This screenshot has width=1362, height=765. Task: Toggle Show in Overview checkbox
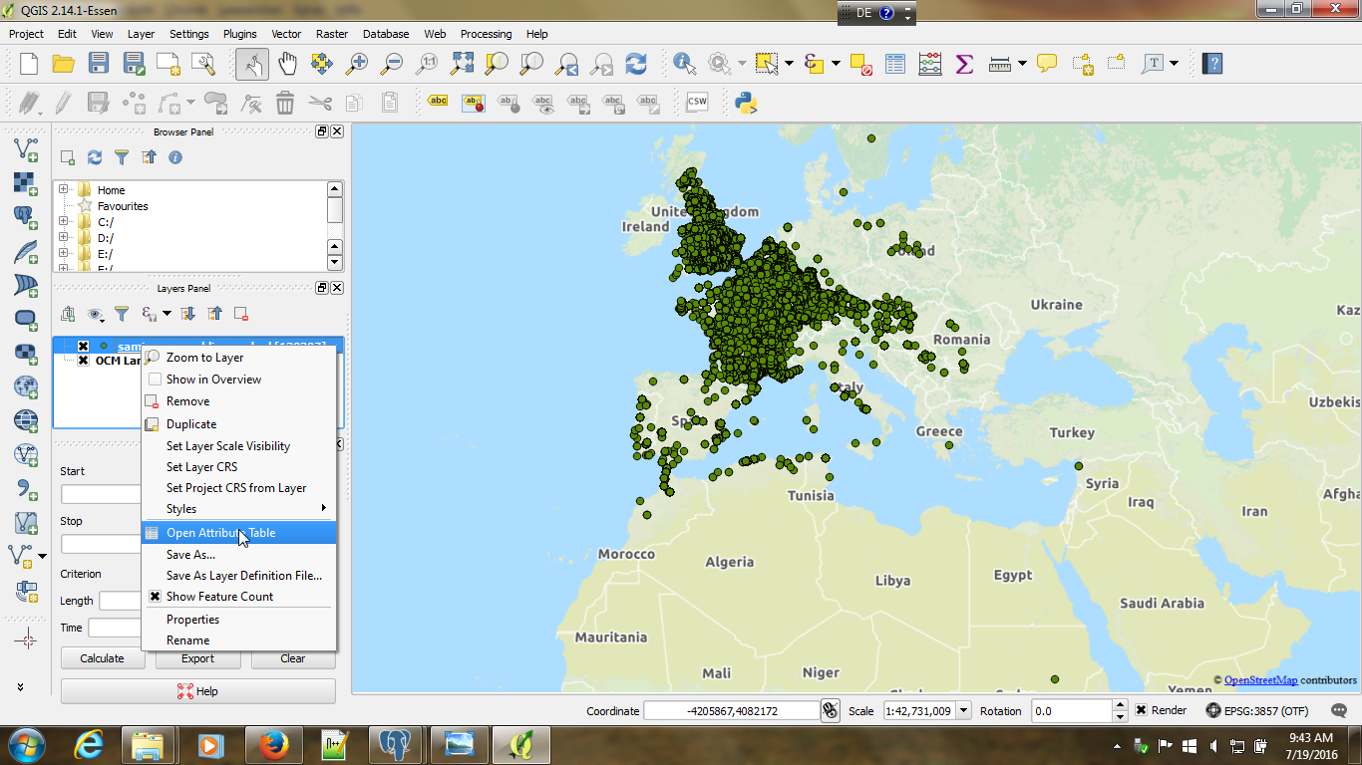click(155, 380)
